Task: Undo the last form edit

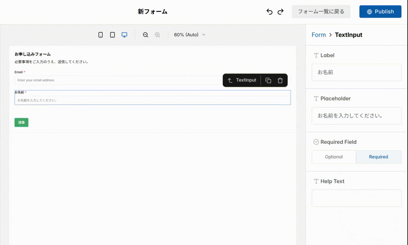Action: coord(269,11)
